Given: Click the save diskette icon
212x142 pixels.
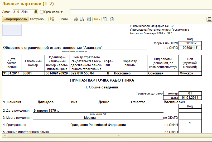Looking at the screenshot, I should pyautogui.click(x=89, y=19).
